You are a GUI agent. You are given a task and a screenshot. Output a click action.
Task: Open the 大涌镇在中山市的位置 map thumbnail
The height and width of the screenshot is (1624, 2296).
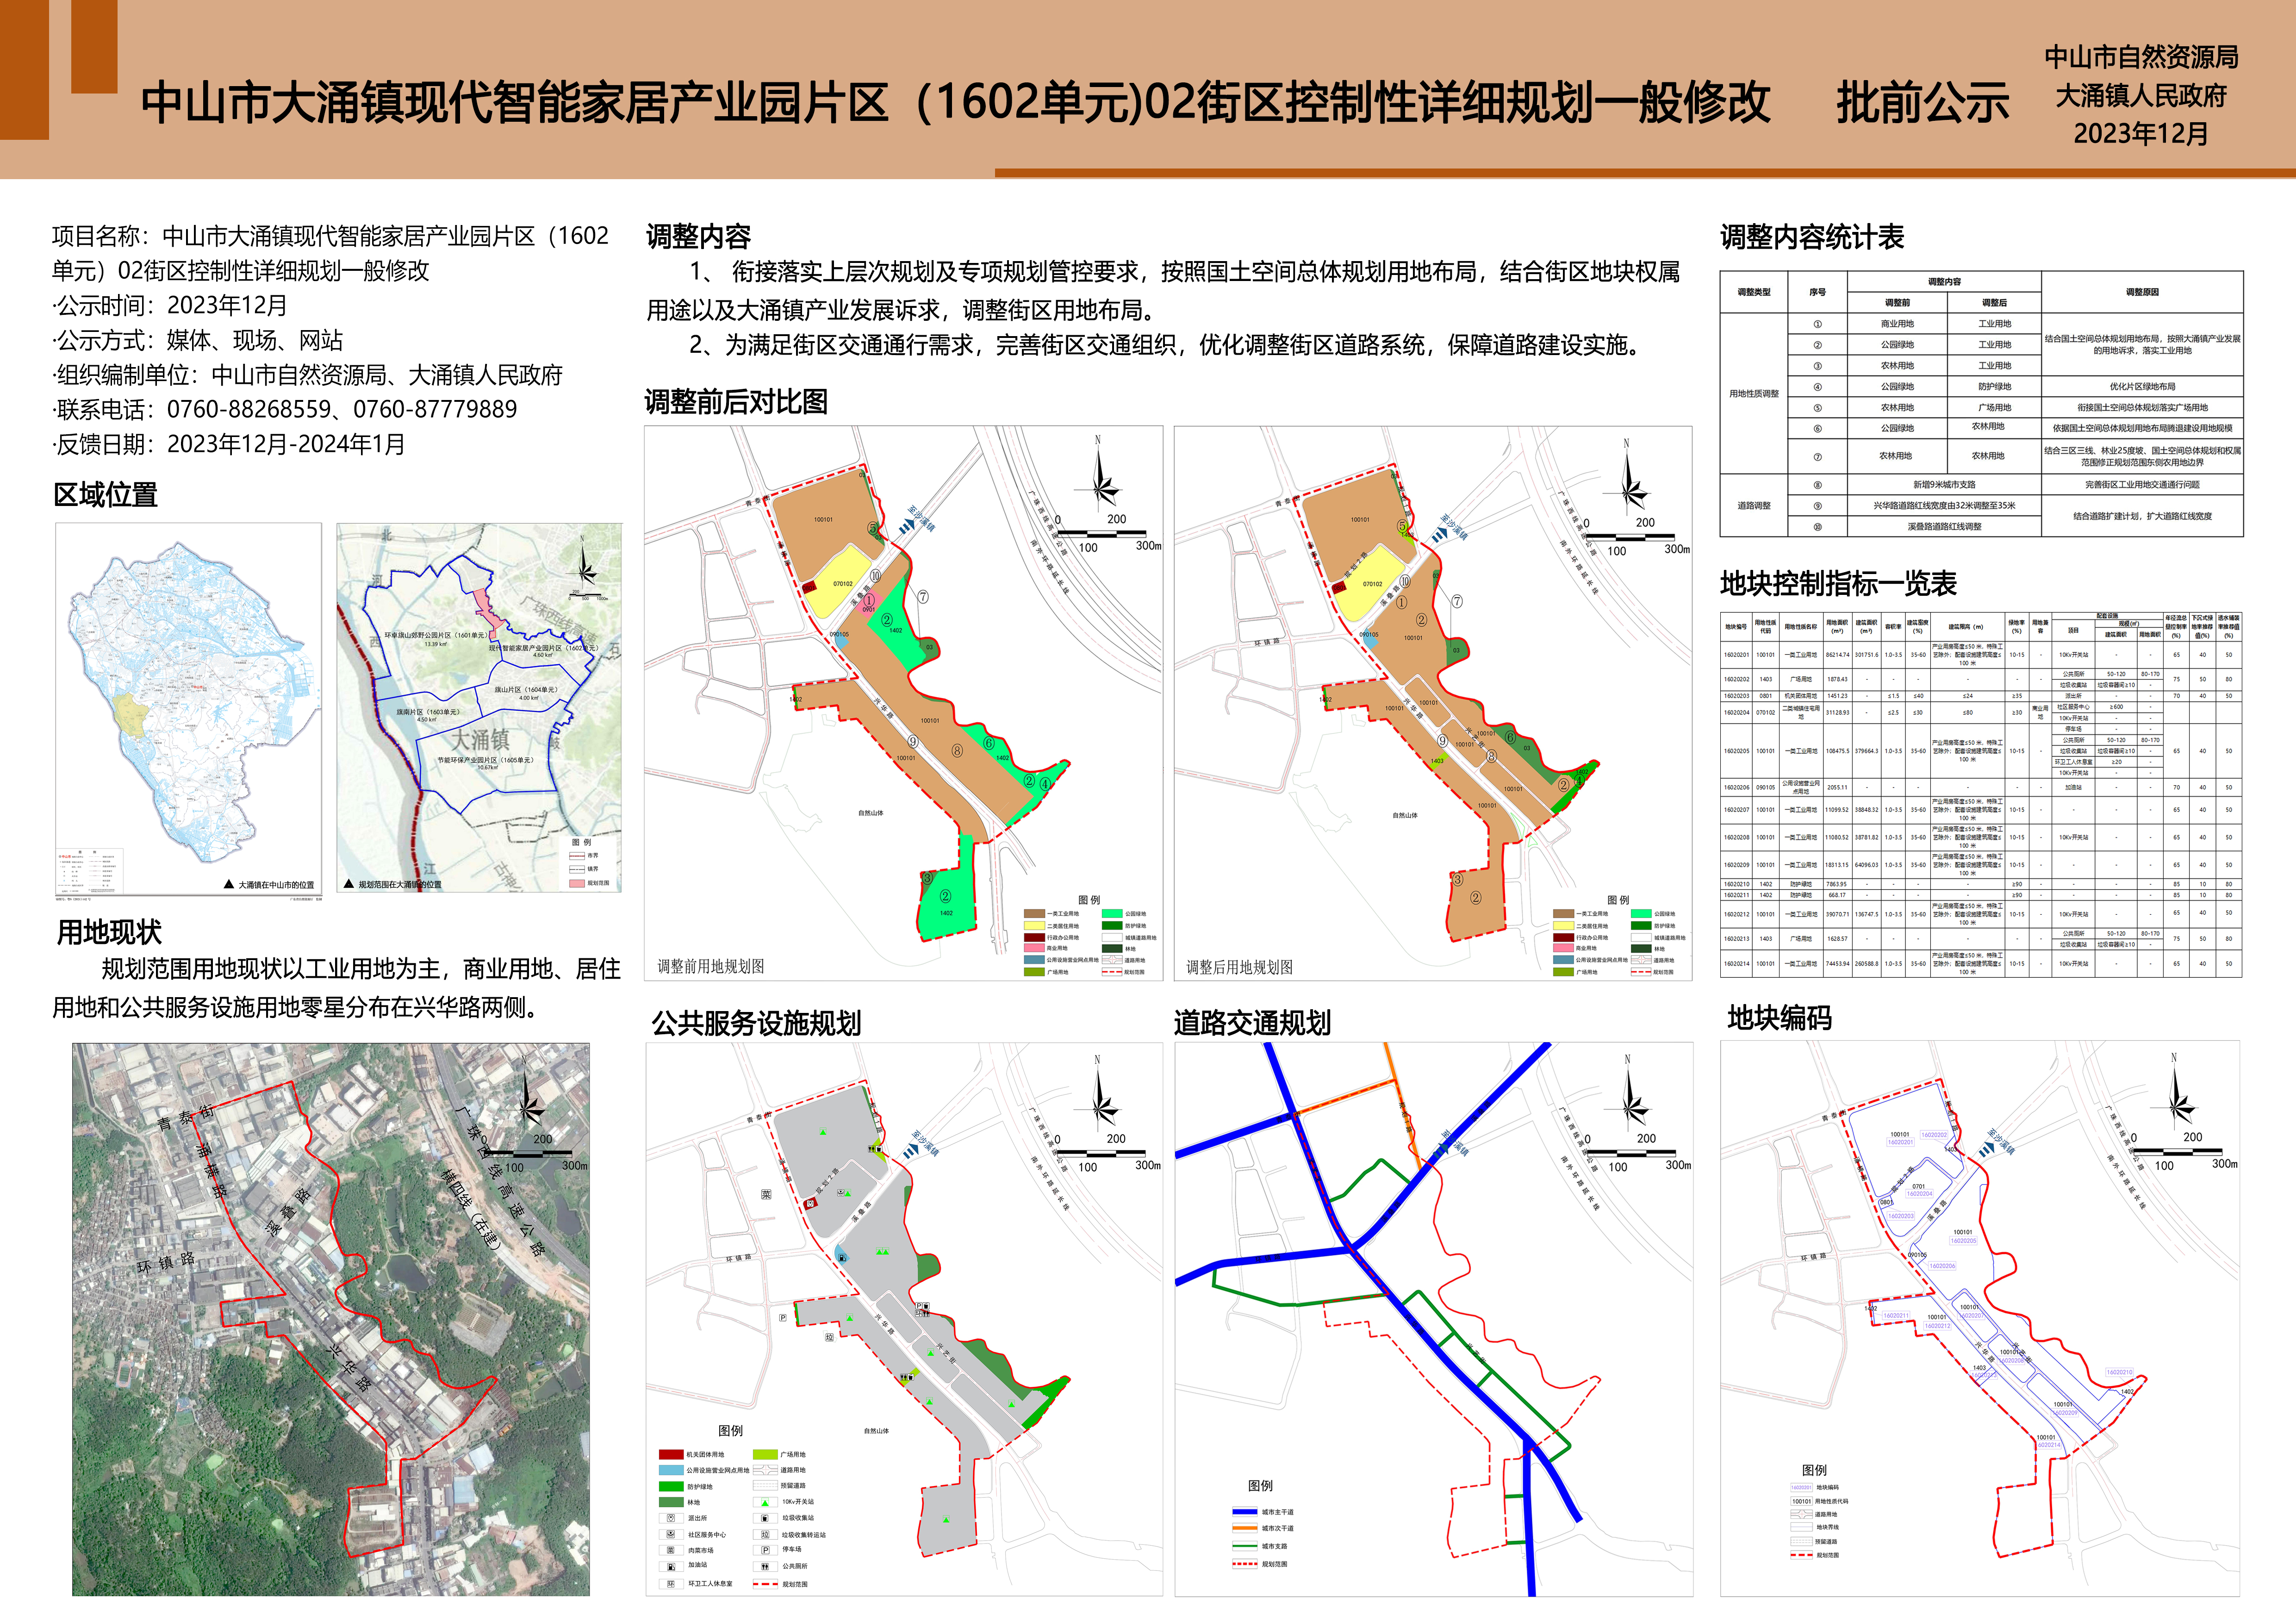188,709
